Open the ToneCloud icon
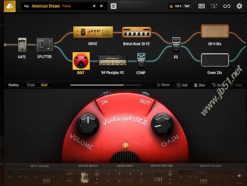Screen dimensions: 247x186 coord(10,6)
